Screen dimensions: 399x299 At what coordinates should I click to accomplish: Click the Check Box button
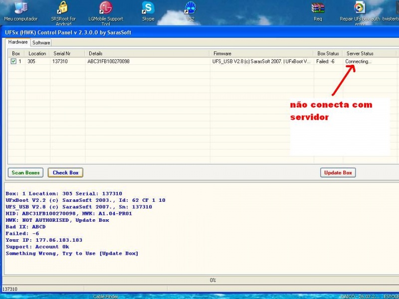click(65, 172)
